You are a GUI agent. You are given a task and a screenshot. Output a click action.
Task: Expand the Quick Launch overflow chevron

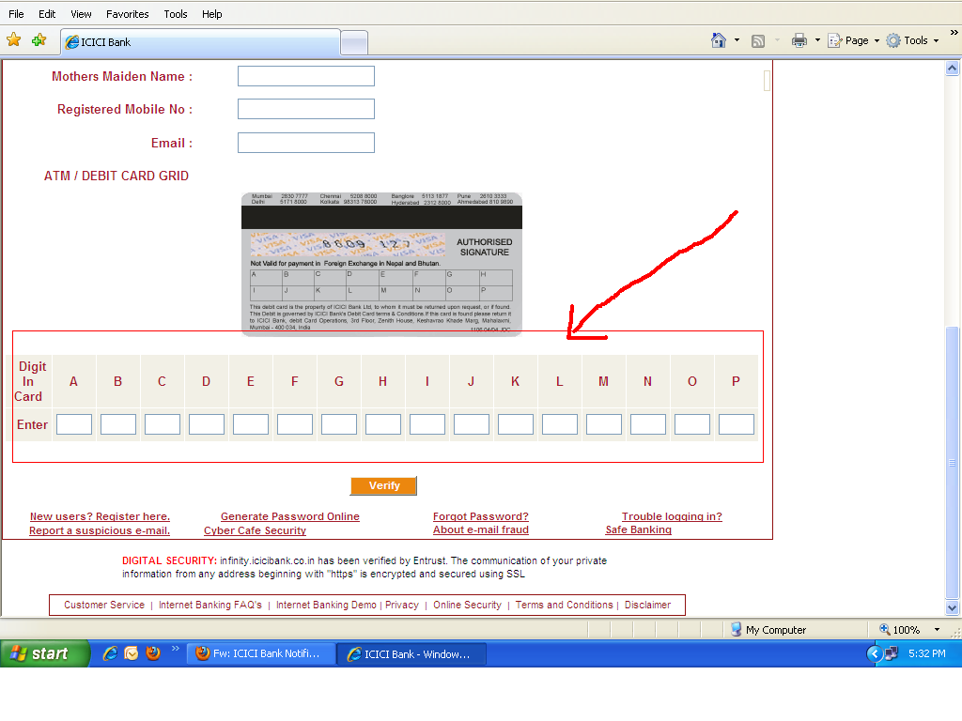click(x=176, y=648)
